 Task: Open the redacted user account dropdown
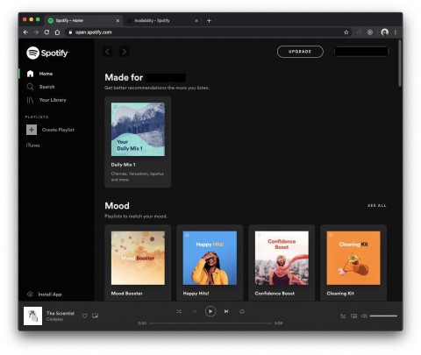(361, 52)
